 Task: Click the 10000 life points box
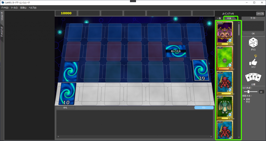click(x=66, y=13)
